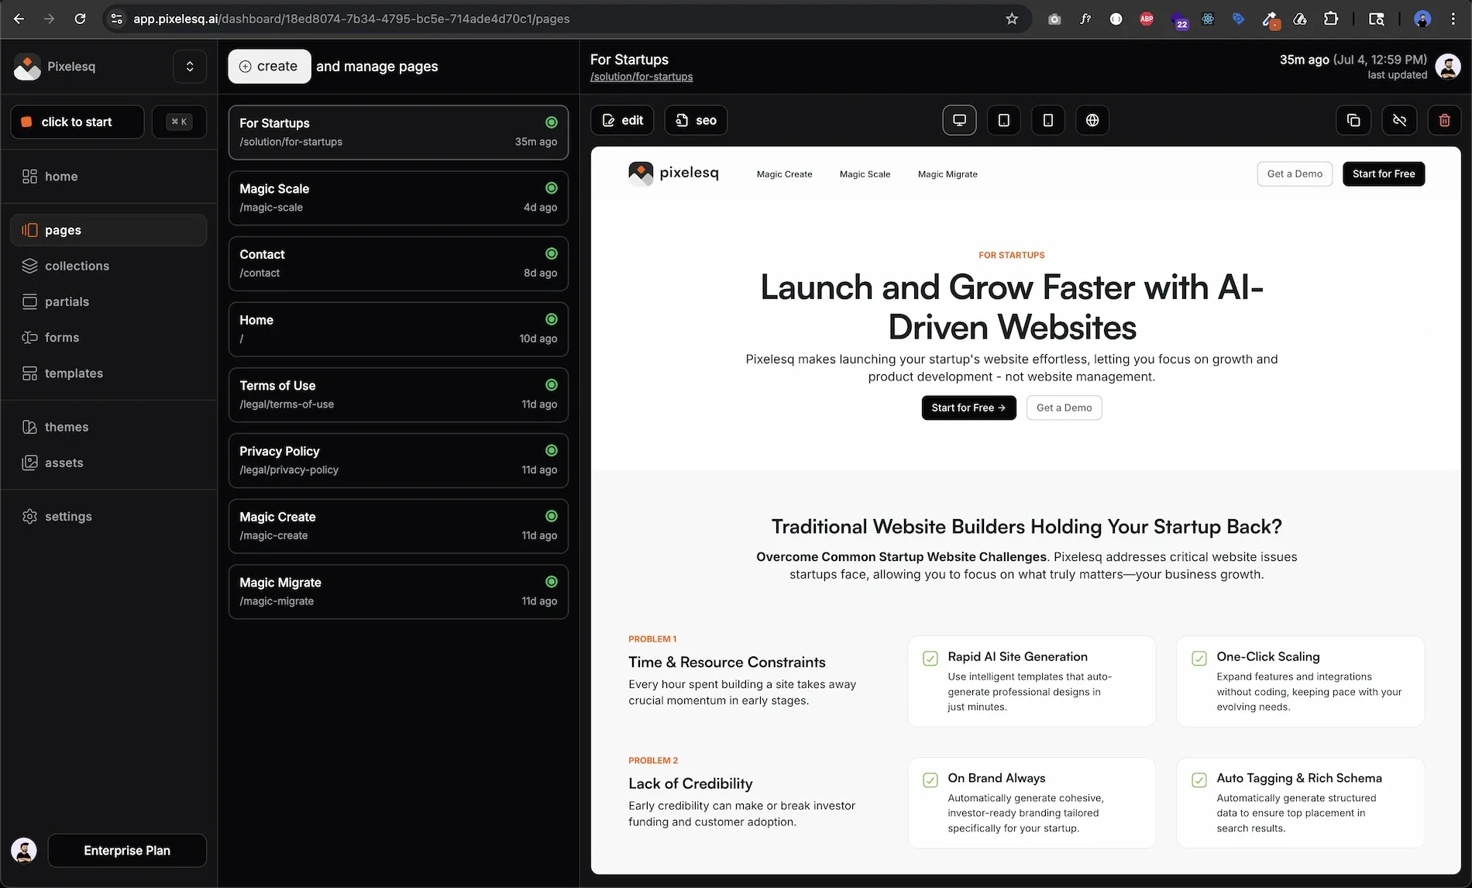Click the ⌘K shortcut button
Image resolution: width=1472 pixels, height=888 pixels.
click(x=179, y=122)
